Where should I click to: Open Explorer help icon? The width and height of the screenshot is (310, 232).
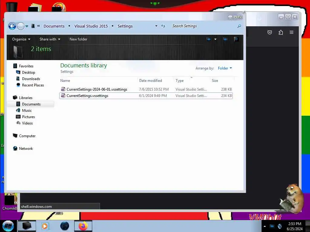click(x=236, y=39)
